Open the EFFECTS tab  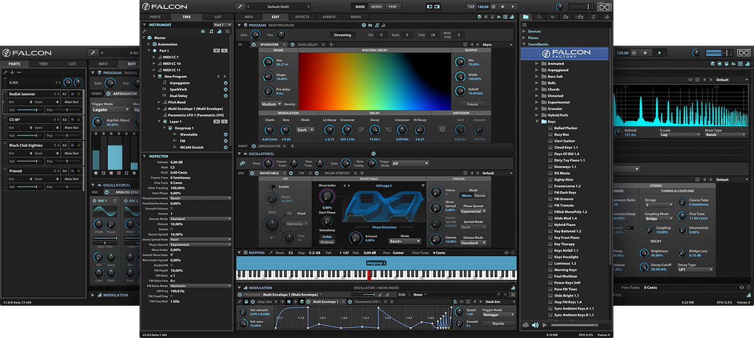click(302, 17)
